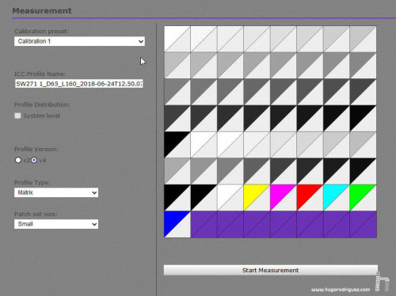Enable the System level checkbox
Viewport: 396px width, 296px height.
[17, 116]
